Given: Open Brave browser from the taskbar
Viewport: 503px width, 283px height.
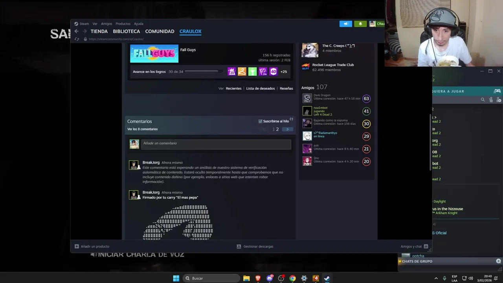Looking at the screenshot, I should click(x=258, y=278).
